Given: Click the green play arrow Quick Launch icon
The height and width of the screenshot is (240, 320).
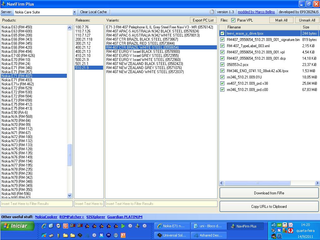Looking at the screenshot, I should tap(123, 226).
